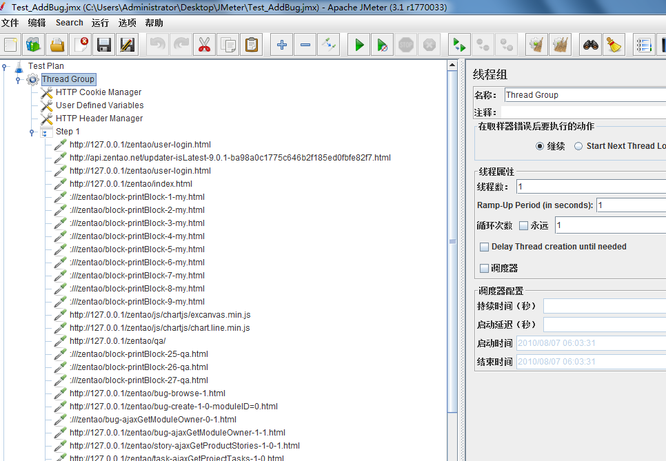Viewport: 666px width, 461px height.
Task: Click the tree scrollbar up arrow
Action: (x=452, y=65)
